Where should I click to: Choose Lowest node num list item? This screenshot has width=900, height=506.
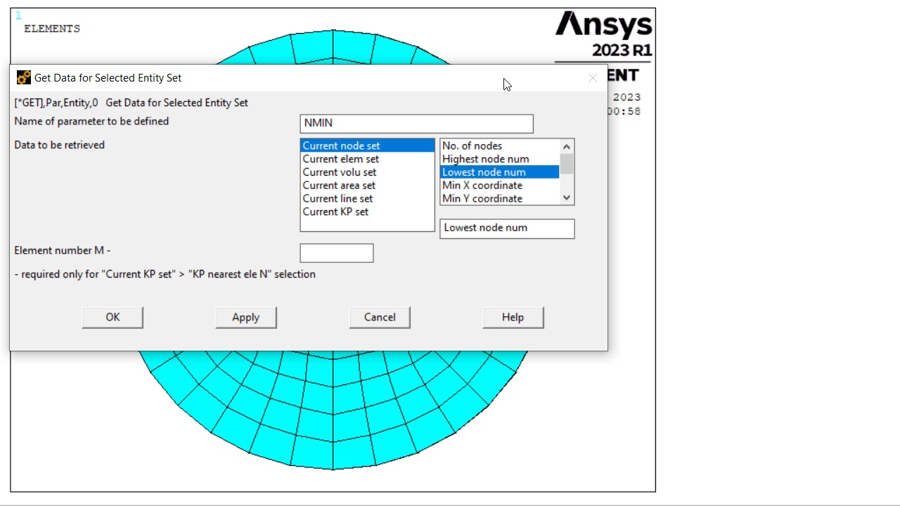coord(500,172)
